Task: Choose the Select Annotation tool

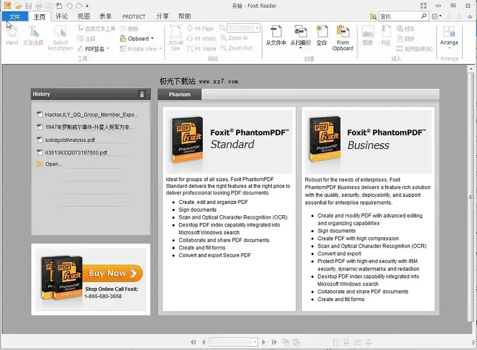Action: (60, 38)
